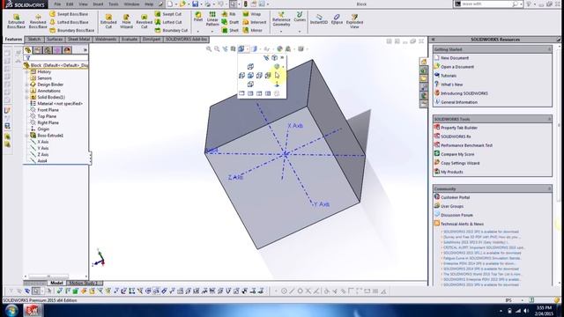Toggle Link Views in orientation flyout

pos(277,93)
